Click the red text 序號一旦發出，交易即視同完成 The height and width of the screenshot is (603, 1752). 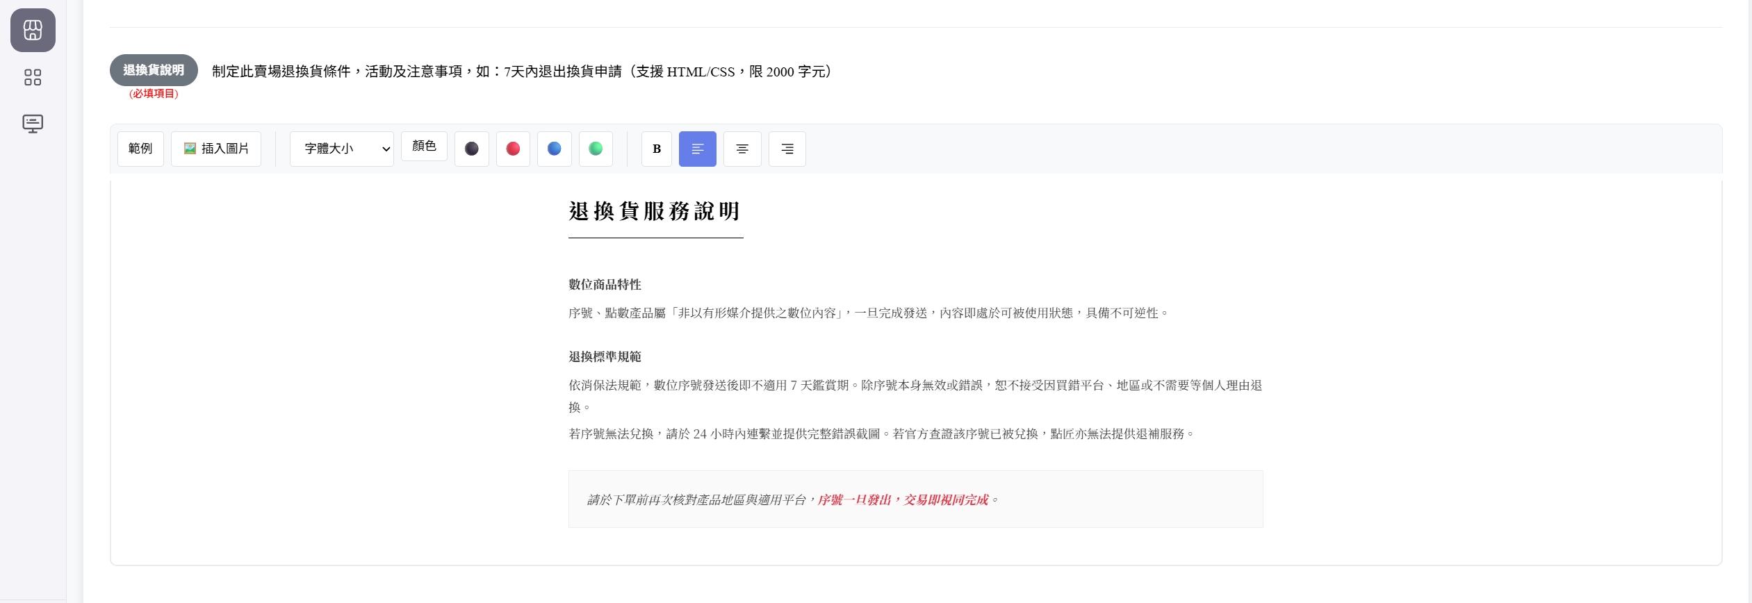(903, 500)
